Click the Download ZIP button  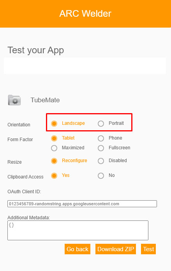[116, 249]
